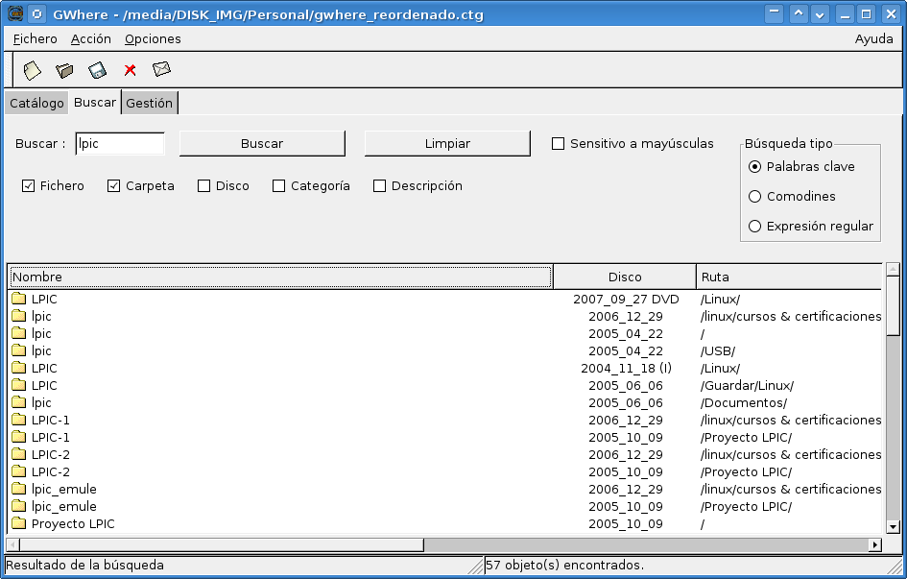Click the GWhere app icon in title bar
This screenshot has height=579, width=907.
(x=15, y=14)
